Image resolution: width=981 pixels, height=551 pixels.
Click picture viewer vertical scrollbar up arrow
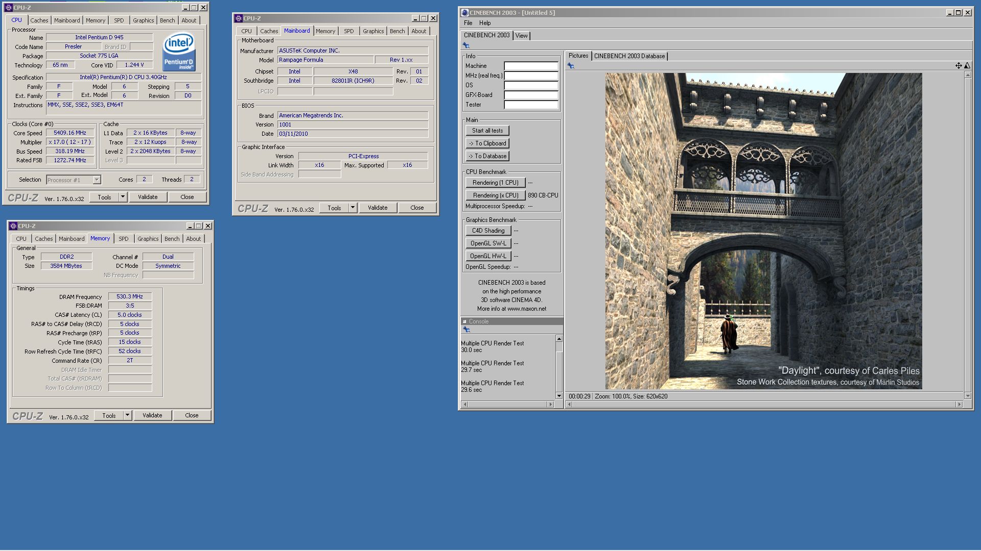click(x=968, y=75)
